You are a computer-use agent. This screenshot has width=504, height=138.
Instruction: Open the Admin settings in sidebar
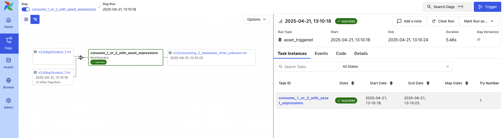point(9,104)
